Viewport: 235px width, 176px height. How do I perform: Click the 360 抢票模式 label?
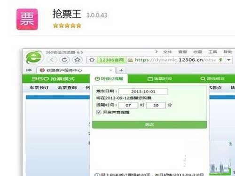(x=53, y=79)
